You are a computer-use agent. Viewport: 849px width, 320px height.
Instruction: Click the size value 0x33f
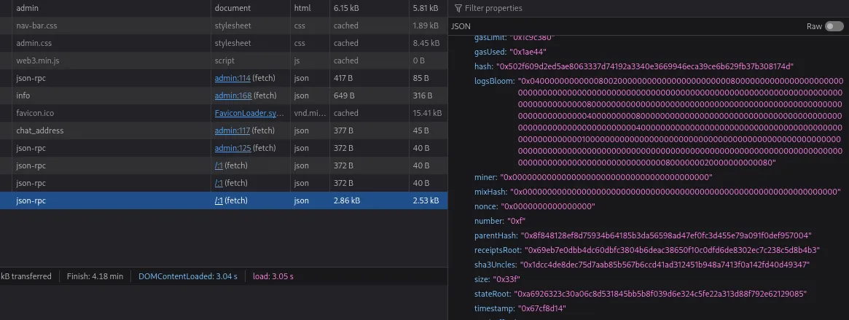coord(506,279)
